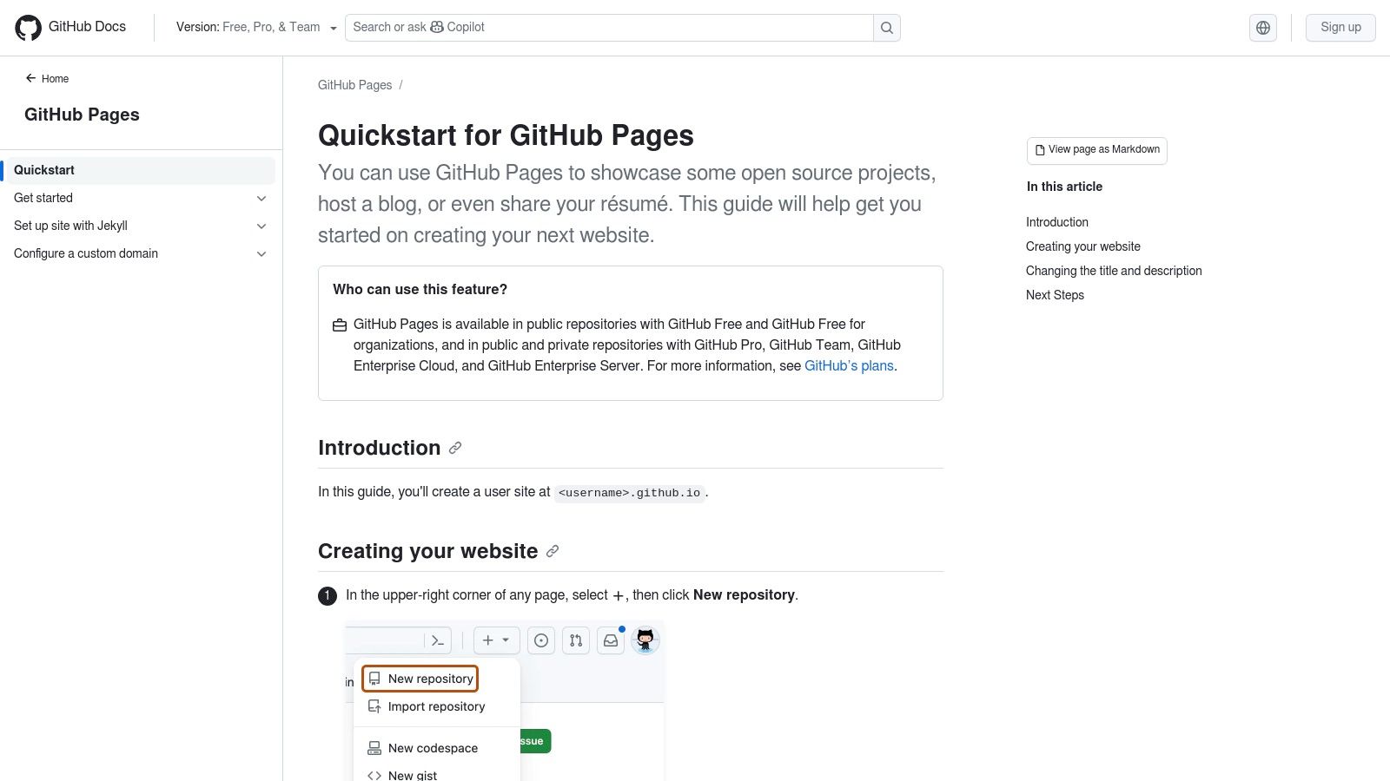The height and width of the screenshot is (781, 1390).
Task: Select the Copilot icon in the search bar
Action: click(437, 27)
